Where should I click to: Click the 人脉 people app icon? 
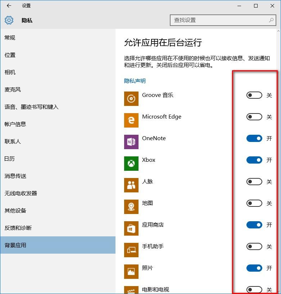[x=131, y=185]
